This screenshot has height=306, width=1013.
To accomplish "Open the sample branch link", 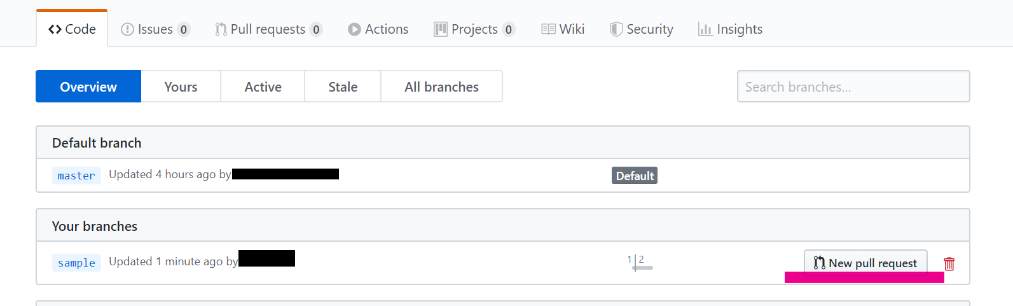I will (x=76, y=263).
